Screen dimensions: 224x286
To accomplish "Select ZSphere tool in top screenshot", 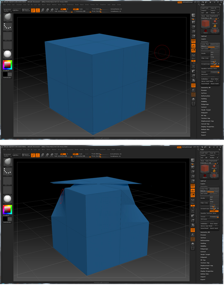I will point(206,31).
